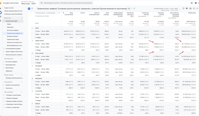This screenshot has height=116, width=199.
Task: Click the blue B comparison chip
Action: point(29,9)
